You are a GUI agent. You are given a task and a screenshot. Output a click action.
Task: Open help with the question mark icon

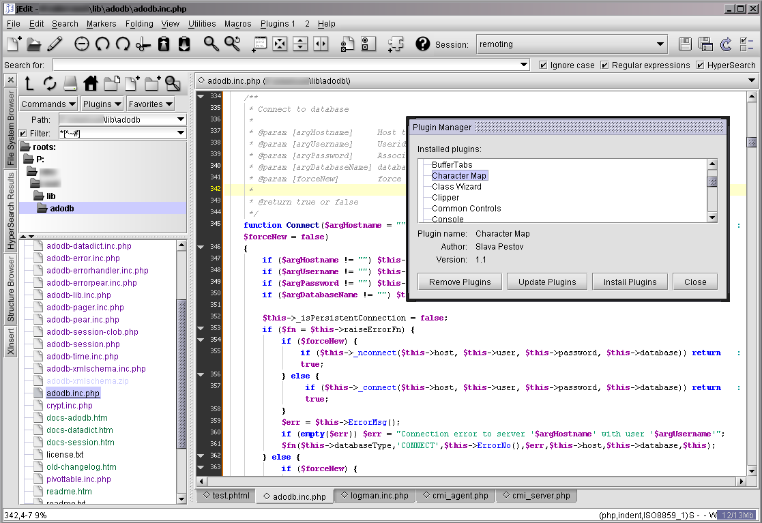423,44
